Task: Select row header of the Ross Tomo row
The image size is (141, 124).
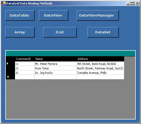Action: click(10, 68)
